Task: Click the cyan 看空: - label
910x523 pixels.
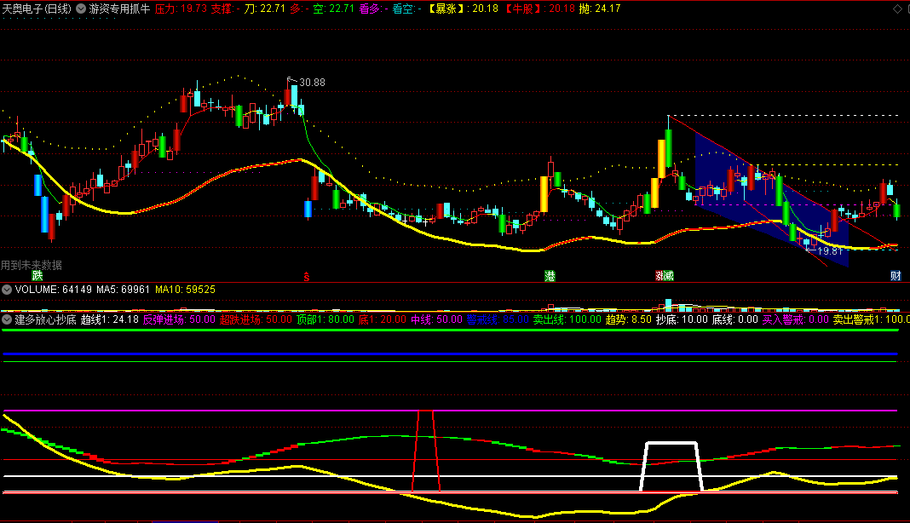Action: pyautogui.click(x=406, y=9)
